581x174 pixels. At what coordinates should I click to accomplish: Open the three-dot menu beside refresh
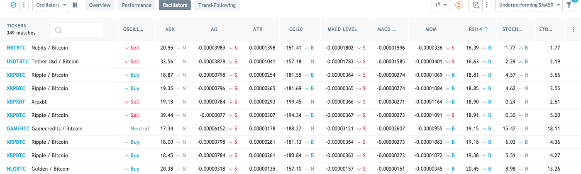(24, 5)
